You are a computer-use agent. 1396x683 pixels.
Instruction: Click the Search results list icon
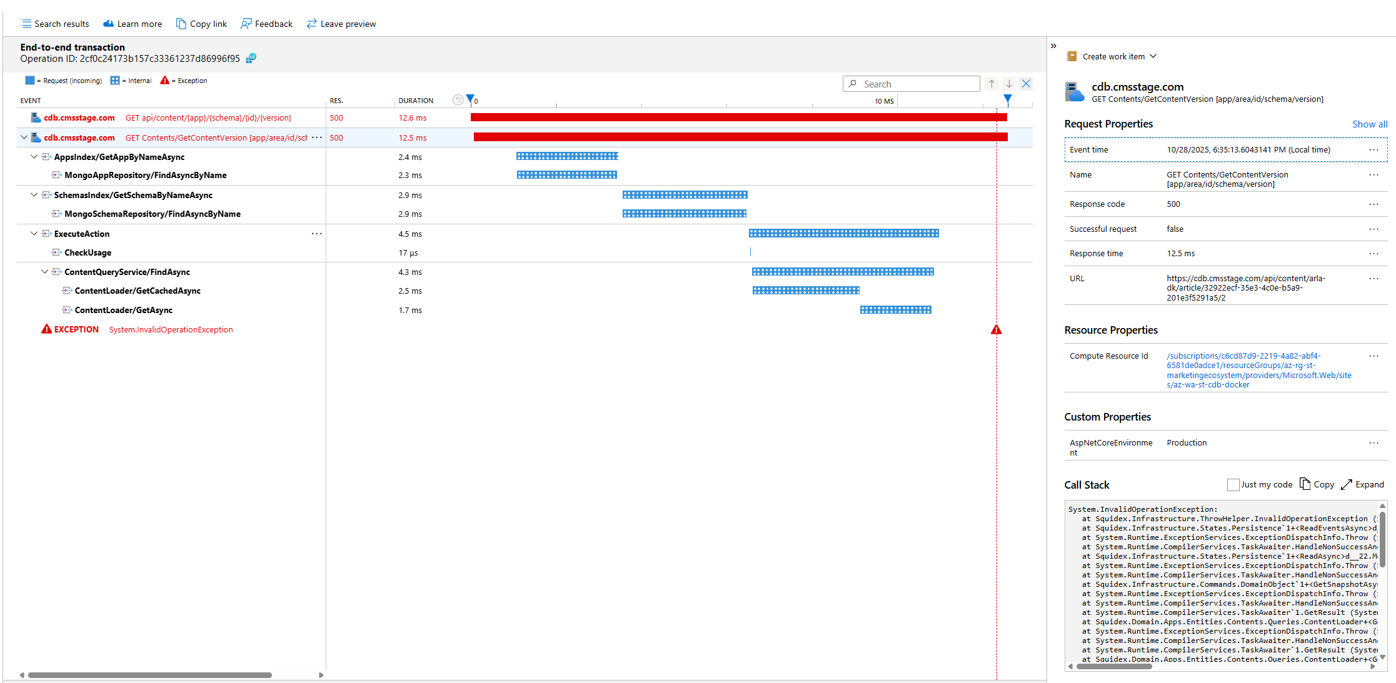[26, 24]
